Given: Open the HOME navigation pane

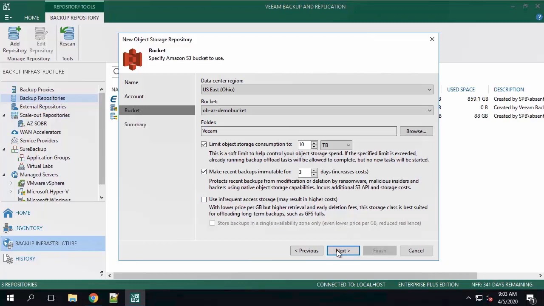Looking at the screenshot, I should (x=53, y=212).
